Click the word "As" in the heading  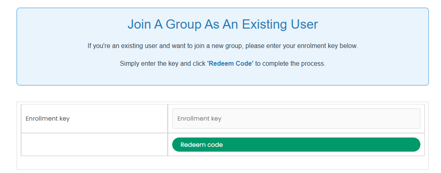[x=211, y=25]
